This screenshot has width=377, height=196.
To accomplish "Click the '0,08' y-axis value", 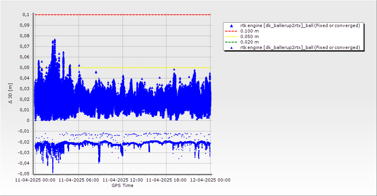I will point(25,36).
